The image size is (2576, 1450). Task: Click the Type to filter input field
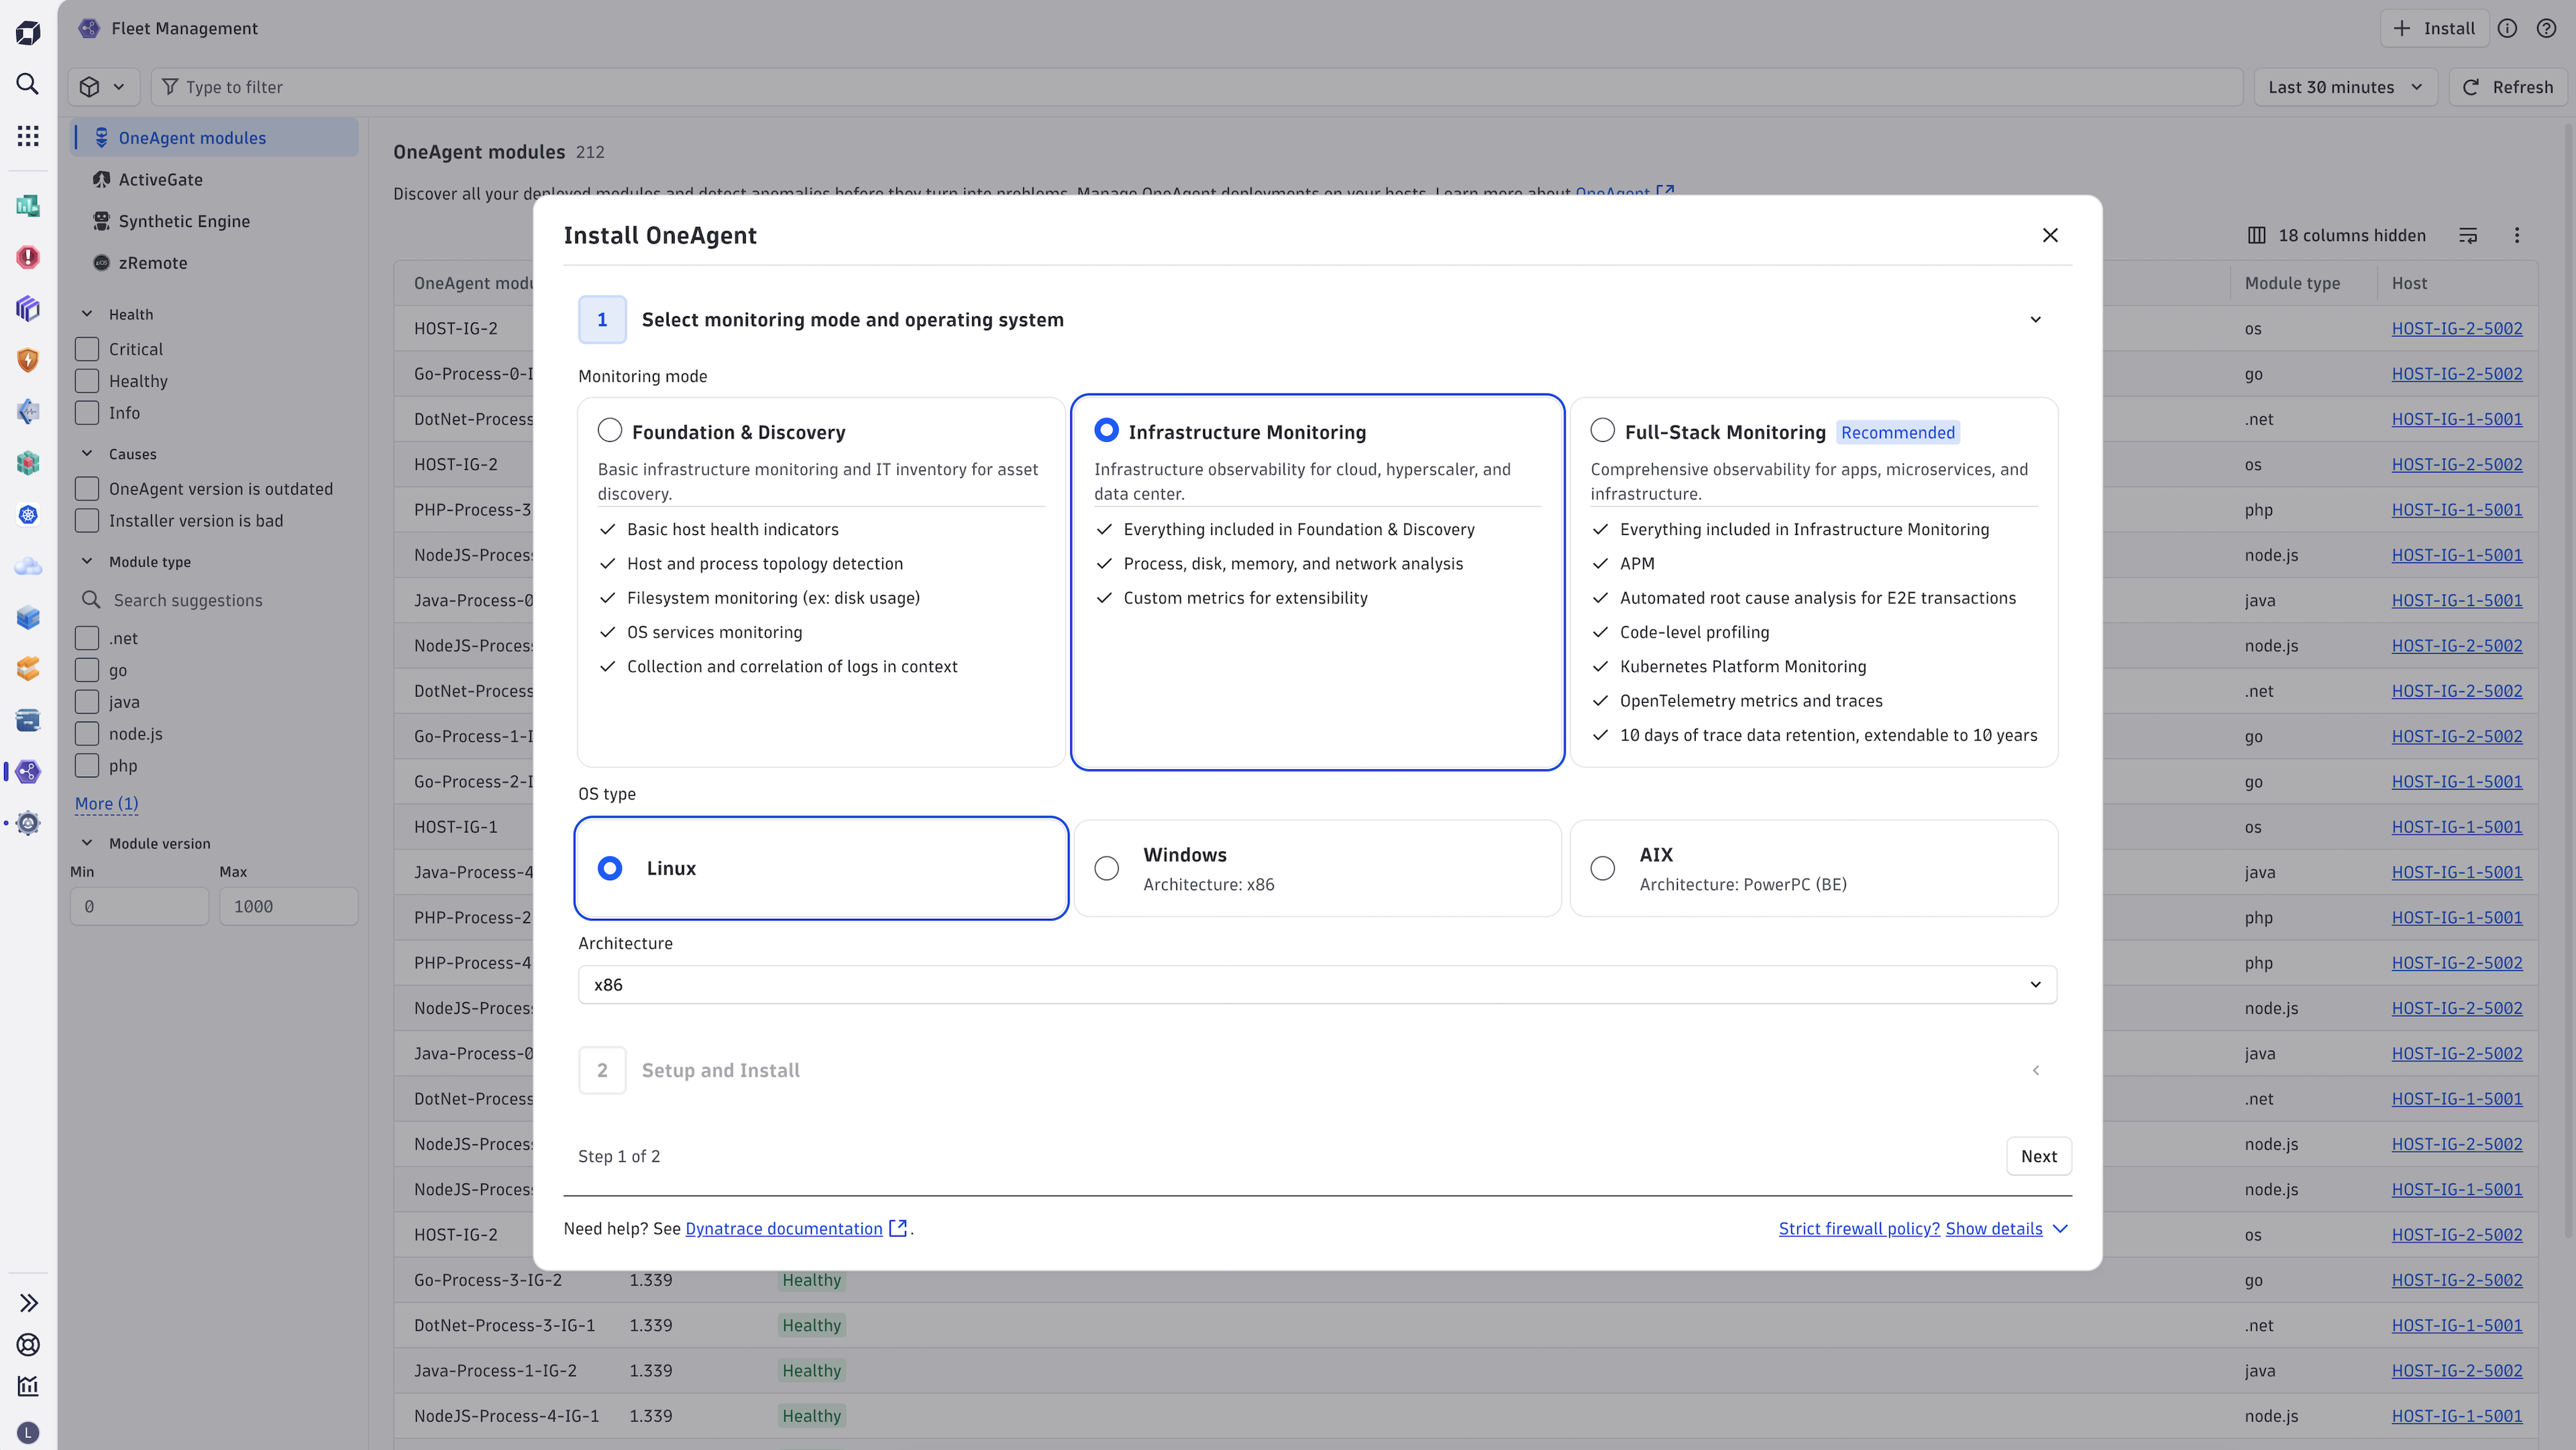(x=1196, y=87)
